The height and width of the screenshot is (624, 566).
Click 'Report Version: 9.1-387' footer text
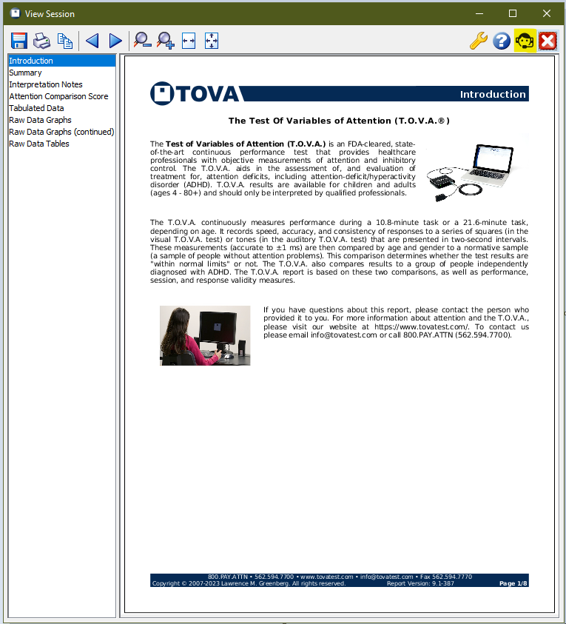coord(420,583)
